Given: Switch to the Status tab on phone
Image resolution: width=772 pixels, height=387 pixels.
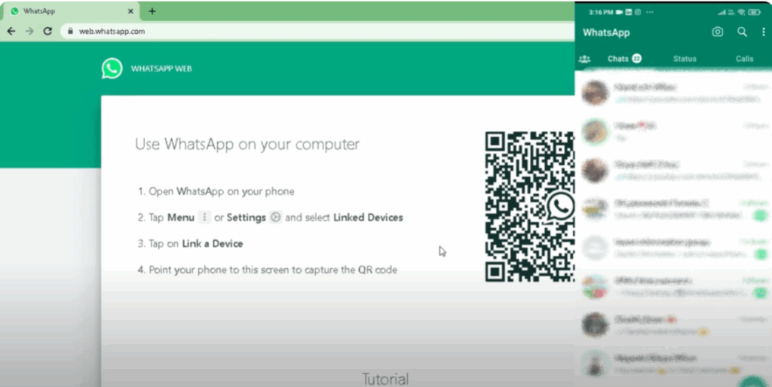Looking at the screenshot, I should tap(685, 59).
